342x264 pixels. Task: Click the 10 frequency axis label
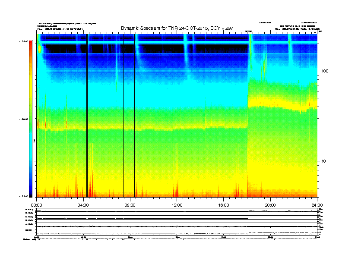[x=324, y=161]
